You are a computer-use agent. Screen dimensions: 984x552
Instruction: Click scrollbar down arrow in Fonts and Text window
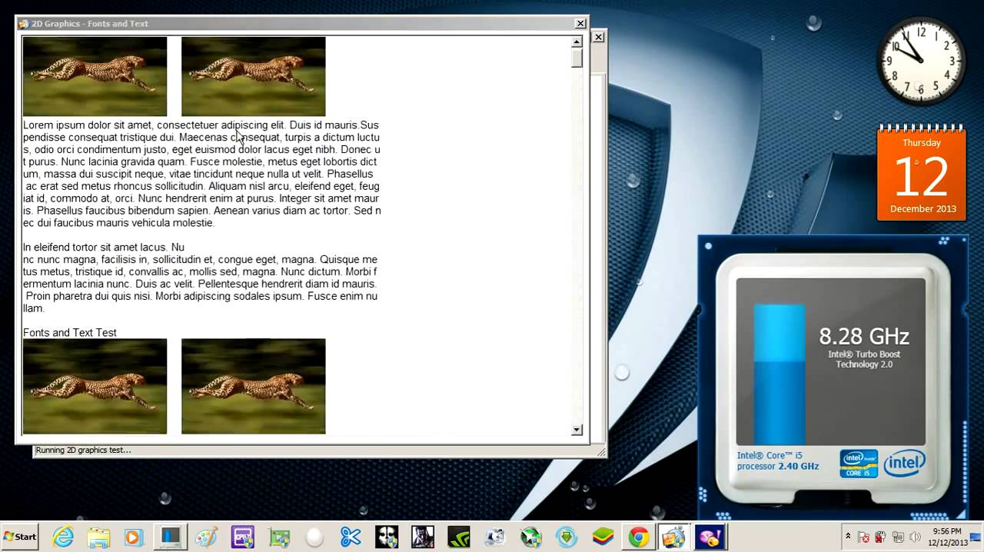[x=577, y=430]
